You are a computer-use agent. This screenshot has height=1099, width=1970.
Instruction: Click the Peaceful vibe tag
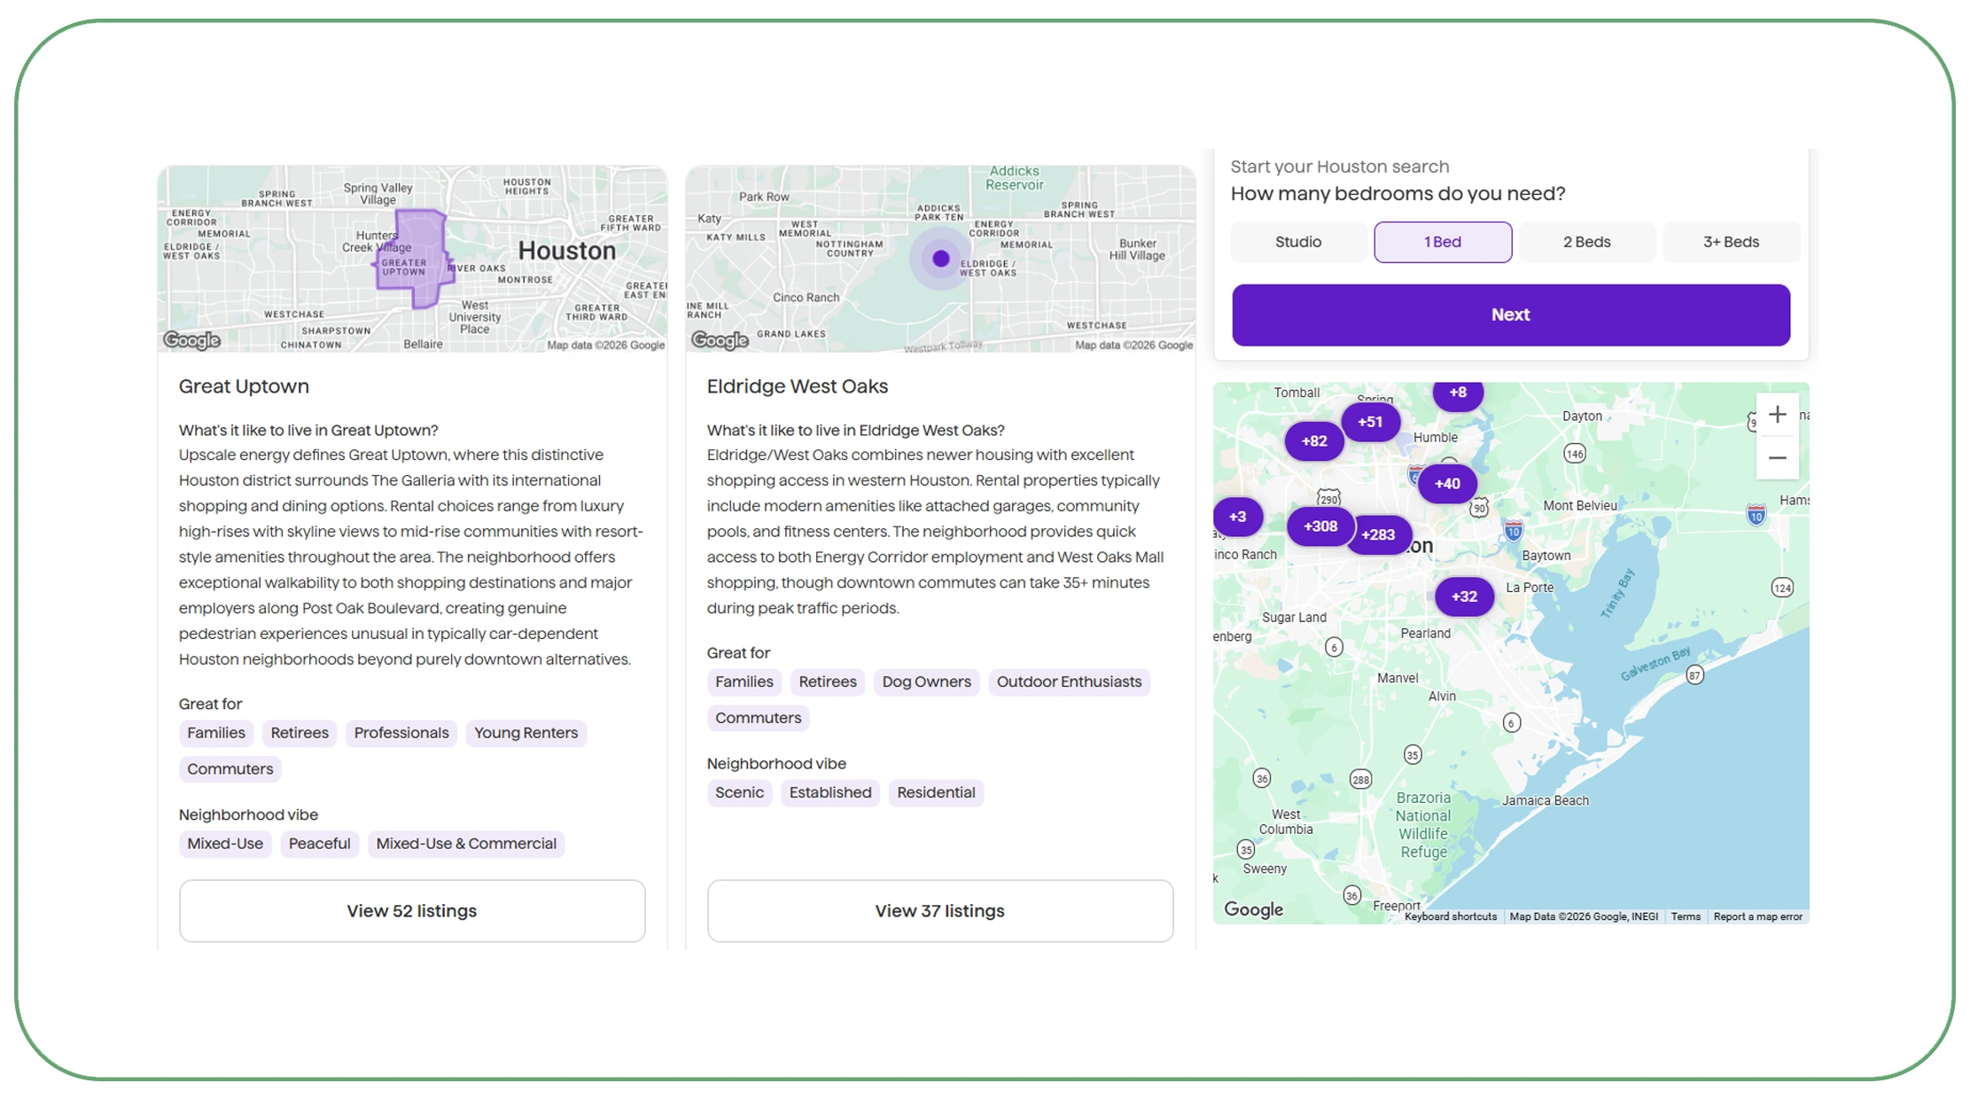(x=319, y=844)
